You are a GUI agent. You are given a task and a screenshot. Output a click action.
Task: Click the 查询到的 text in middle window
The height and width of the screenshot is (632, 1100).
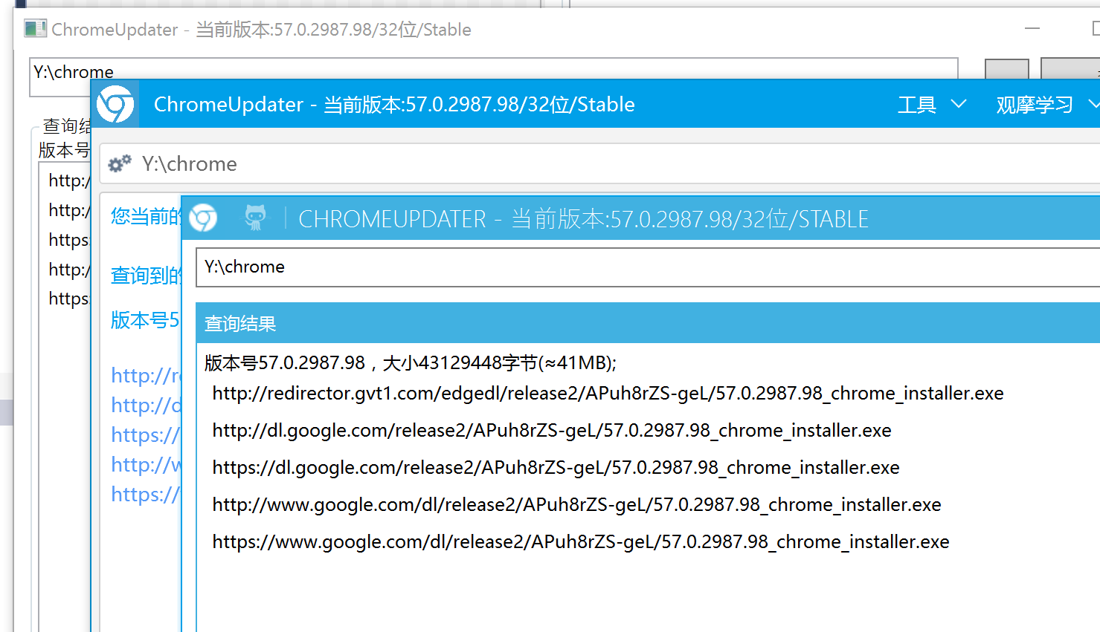pos(146,276)
